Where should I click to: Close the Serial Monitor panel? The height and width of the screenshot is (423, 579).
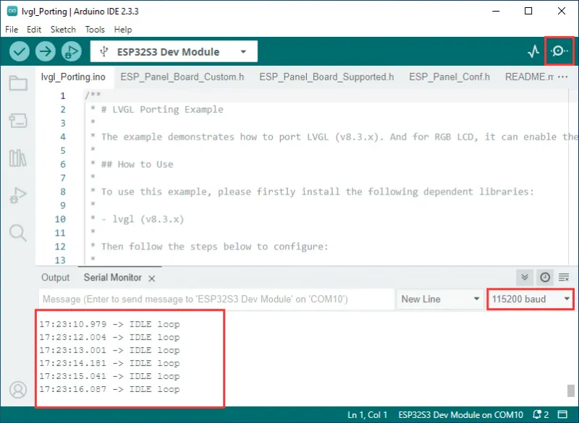[151, 278]
